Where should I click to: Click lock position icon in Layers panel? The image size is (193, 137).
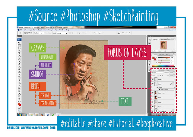click(x=161, y=75)
